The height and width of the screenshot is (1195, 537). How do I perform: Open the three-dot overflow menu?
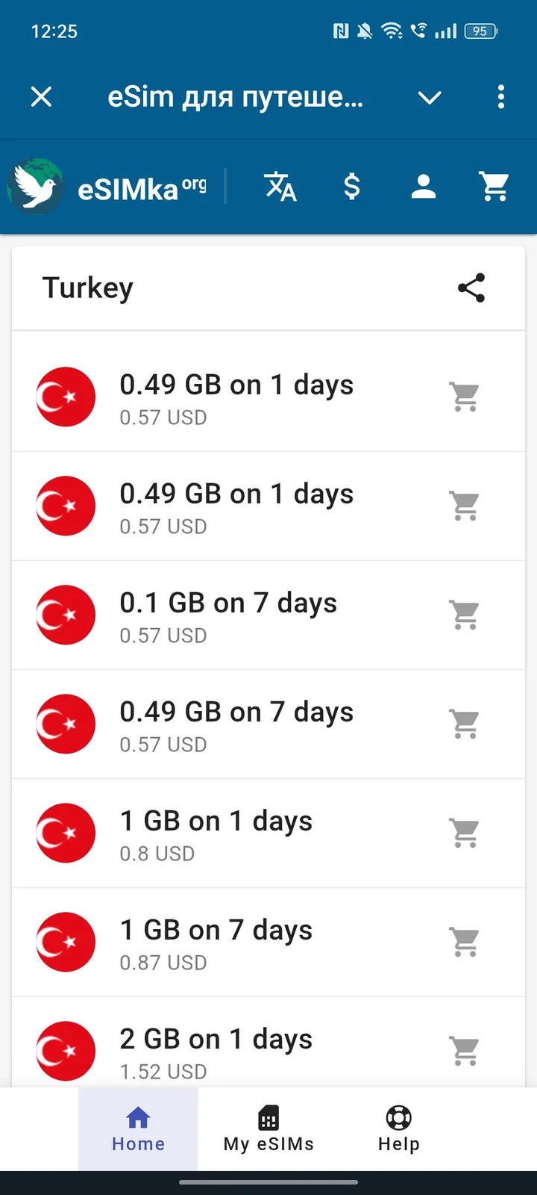pyautogui.click(x=500, y=97)
